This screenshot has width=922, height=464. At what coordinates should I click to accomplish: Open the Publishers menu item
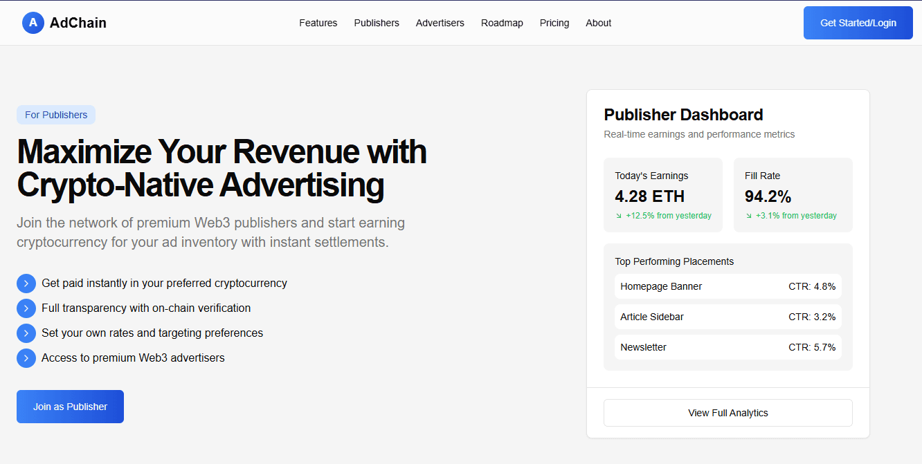point(377,23)
